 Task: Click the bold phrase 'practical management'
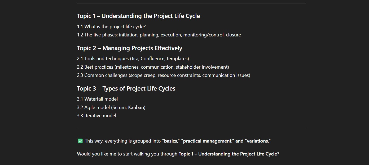pyautogui.click(x=207, y=141)
